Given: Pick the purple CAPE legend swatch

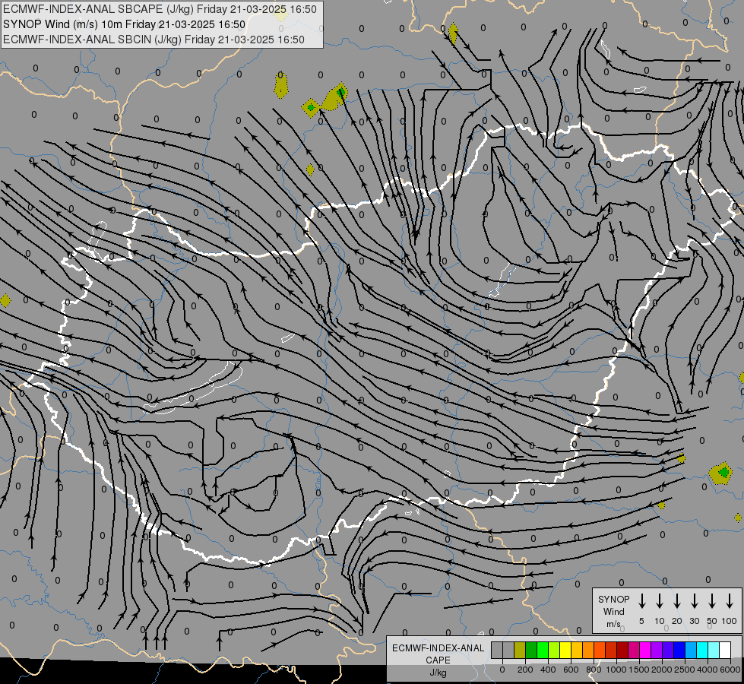Looking at the screenshot, I should (657, 650).
